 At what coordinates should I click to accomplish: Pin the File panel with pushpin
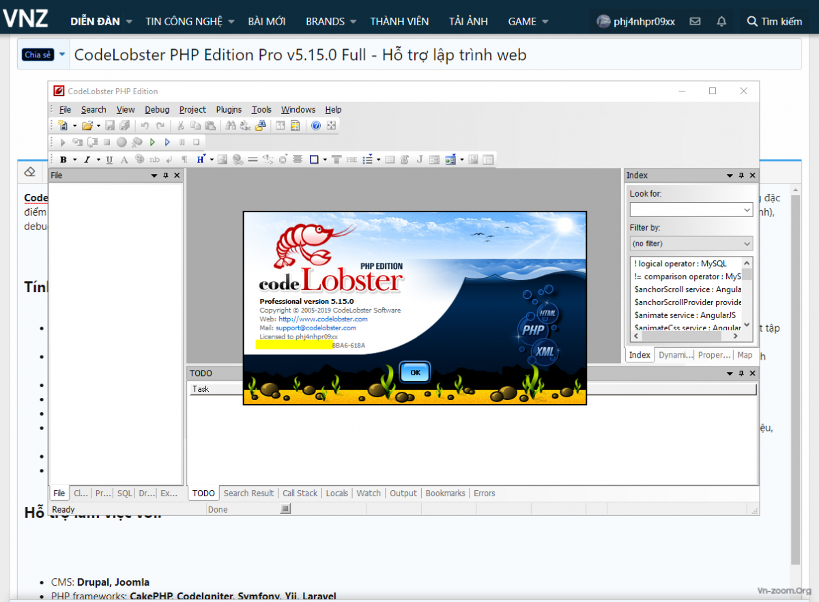165,175
